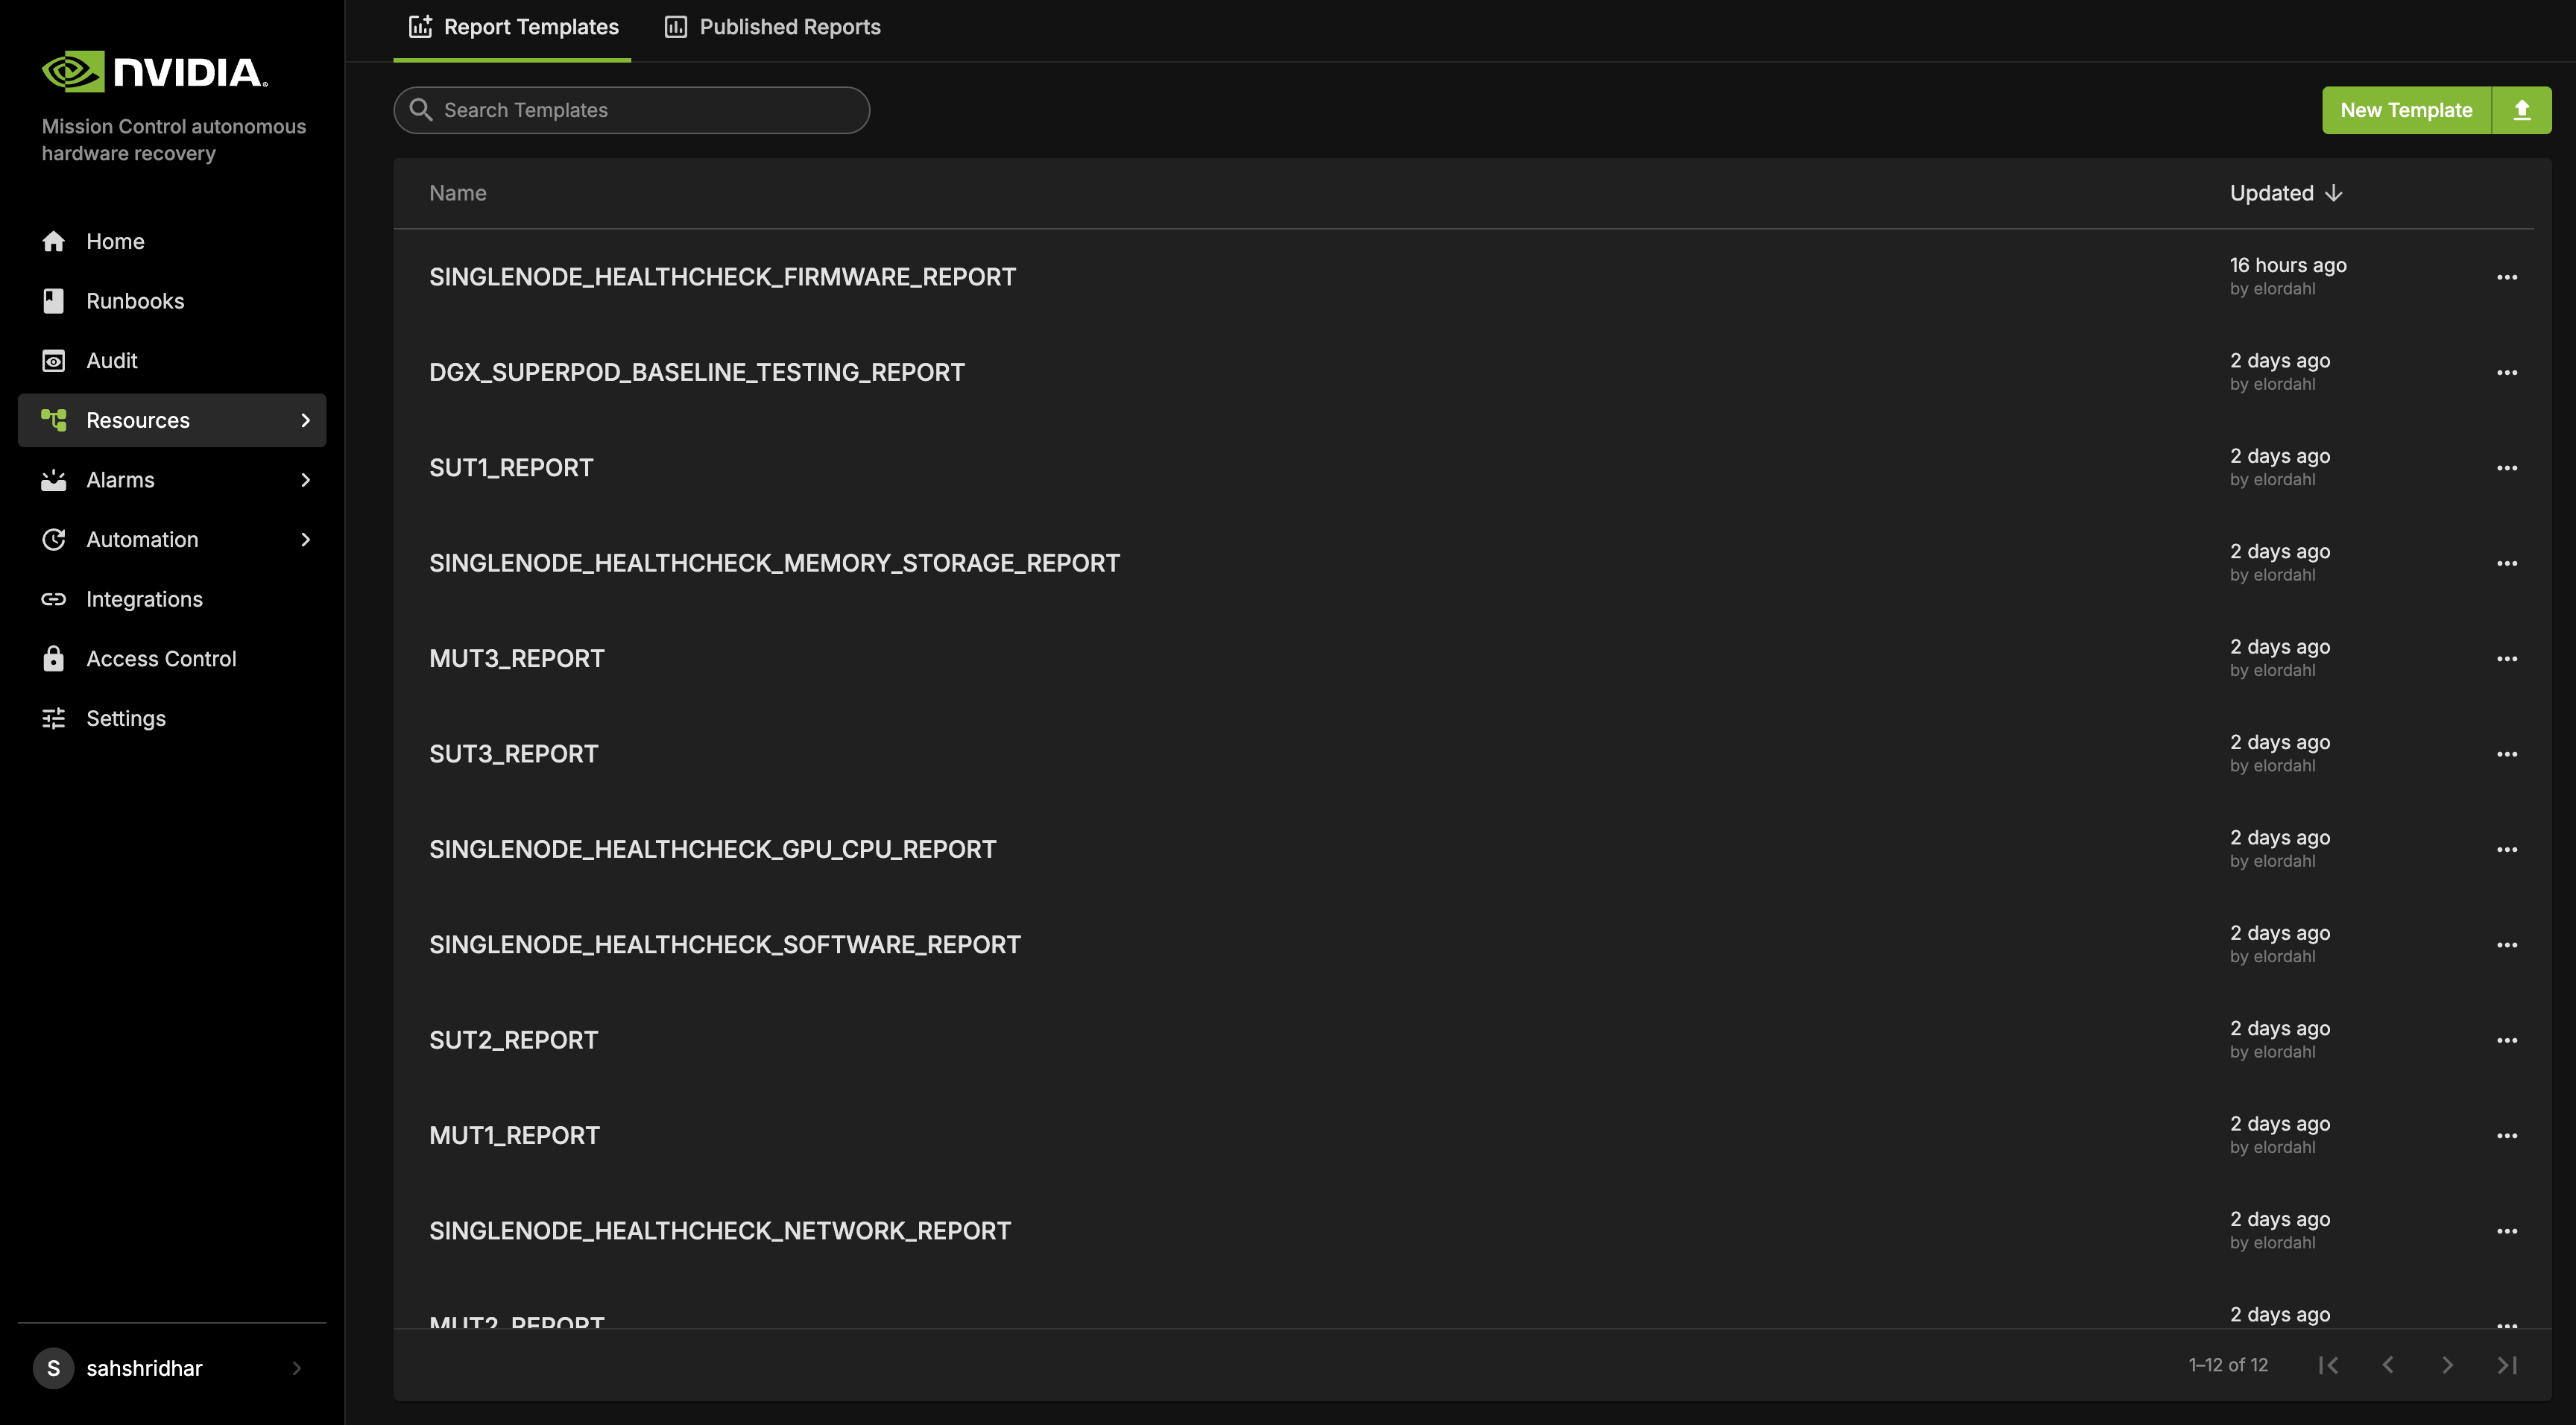
Task: Open more options for SUT2_REPORT
Action: pos(2507,1040)
